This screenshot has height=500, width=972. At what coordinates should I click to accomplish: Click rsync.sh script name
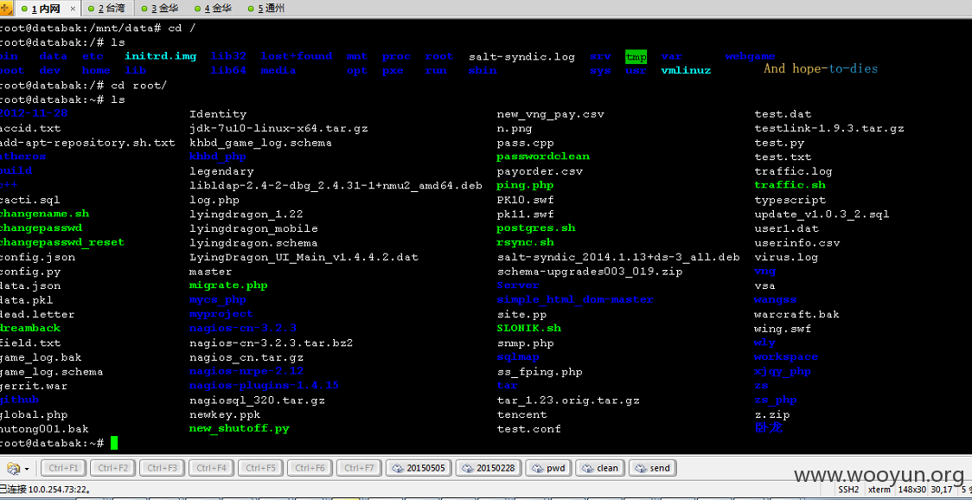point(526,242)
